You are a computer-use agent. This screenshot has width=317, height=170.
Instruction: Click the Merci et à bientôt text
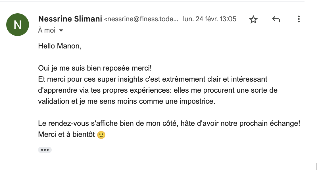tap(66, 134)
